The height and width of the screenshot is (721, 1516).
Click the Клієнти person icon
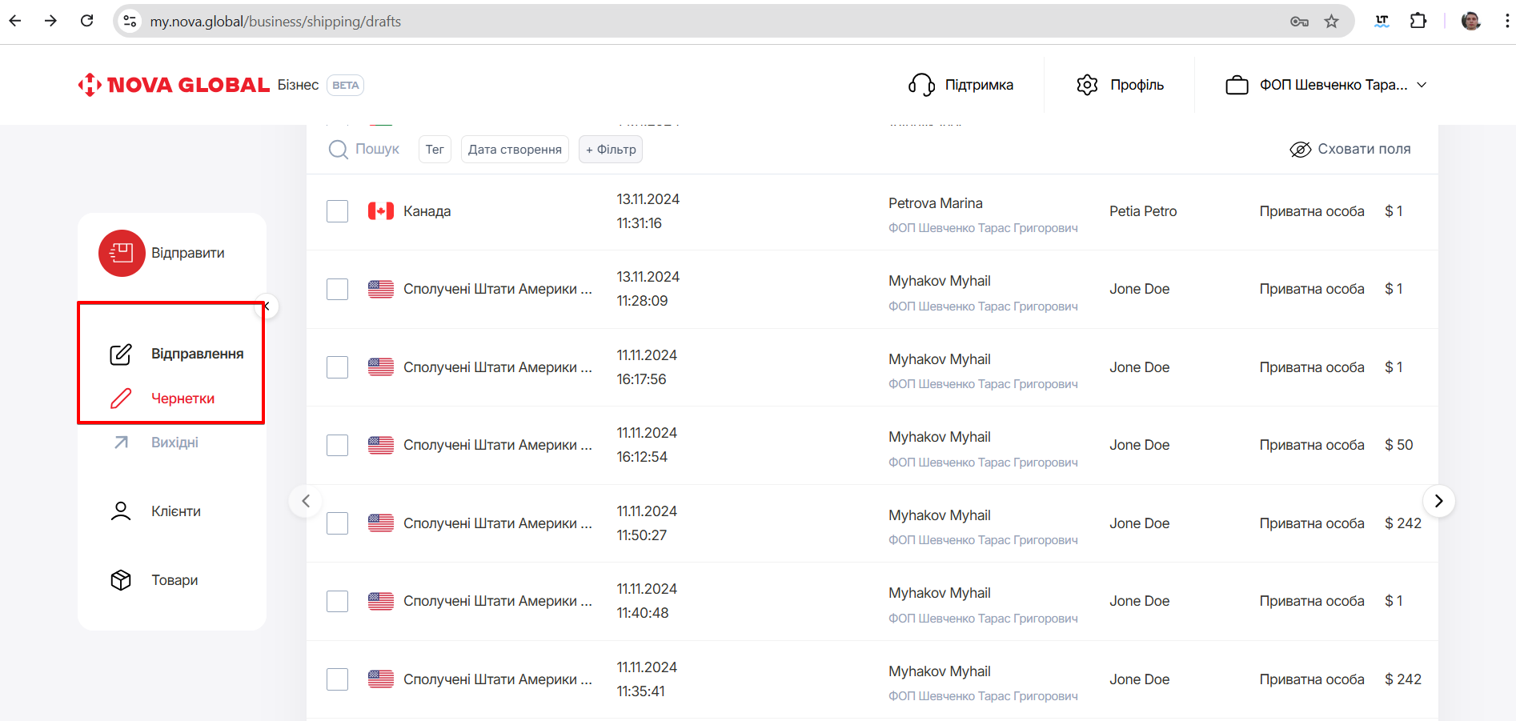[121, 511]
